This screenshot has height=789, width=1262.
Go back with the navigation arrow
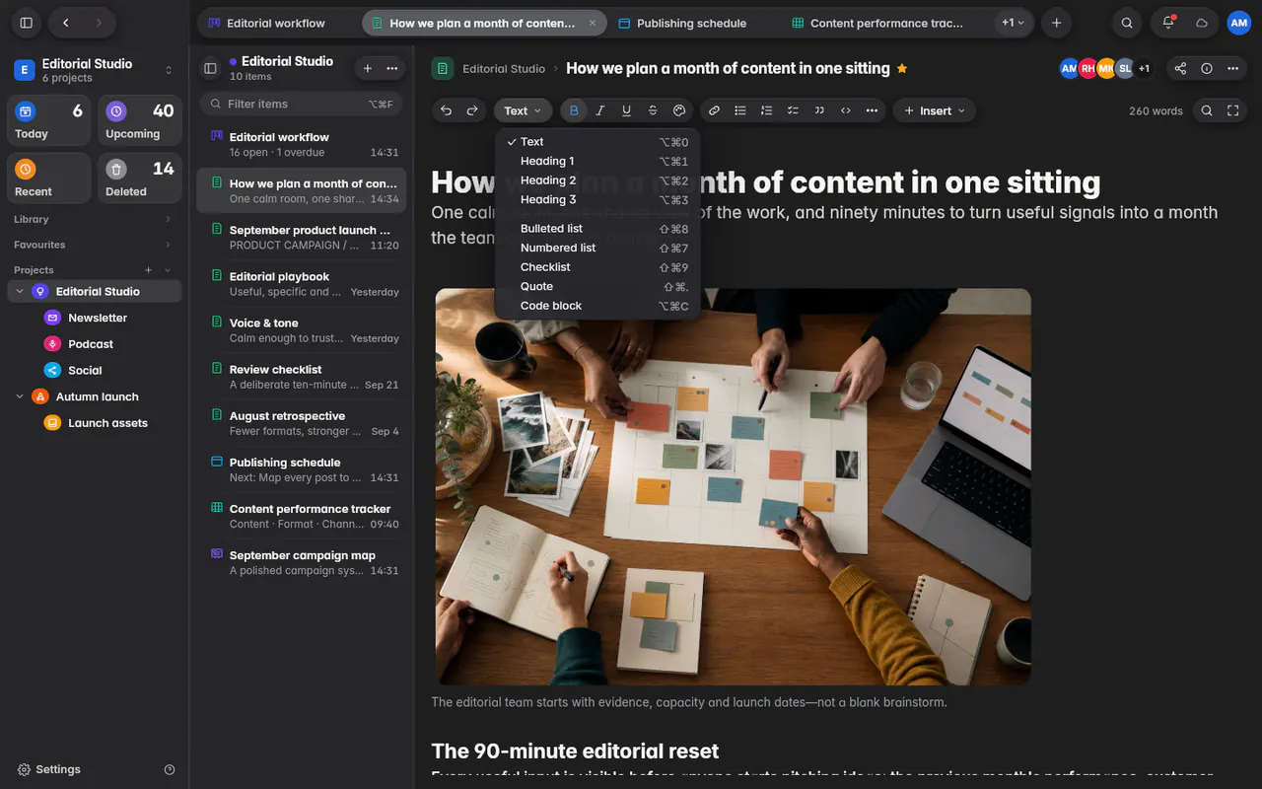click(65, 23)
